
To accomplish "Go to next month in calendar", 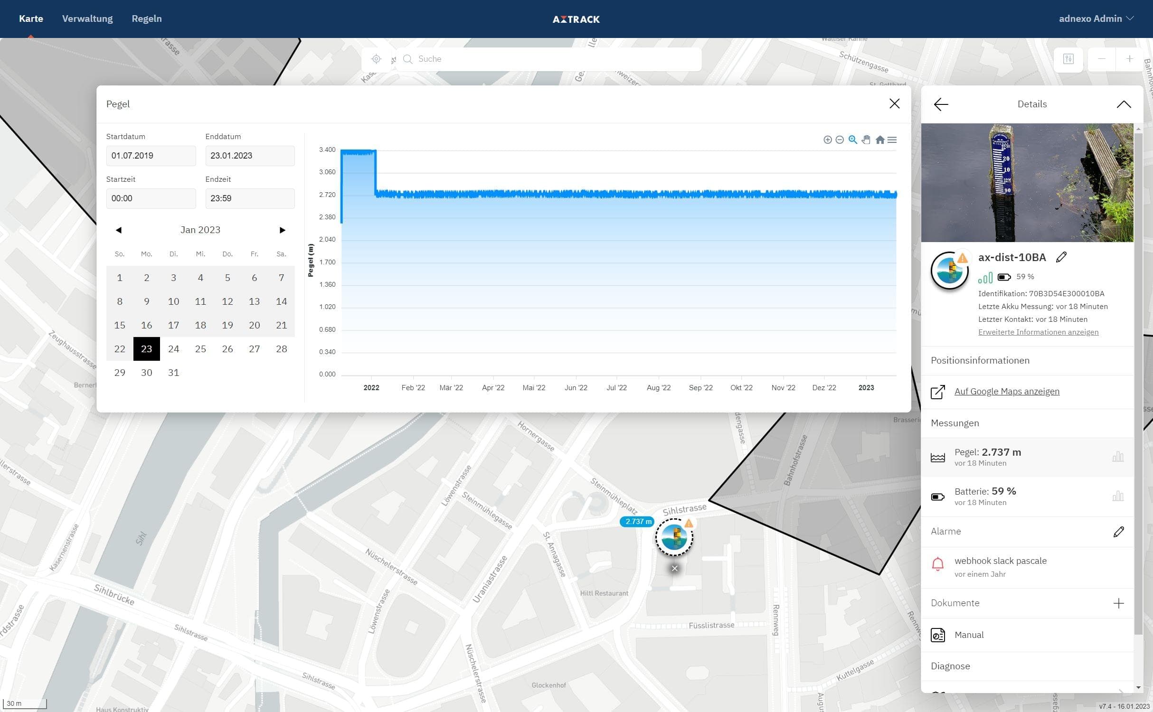I will click(x=282, y=230).
